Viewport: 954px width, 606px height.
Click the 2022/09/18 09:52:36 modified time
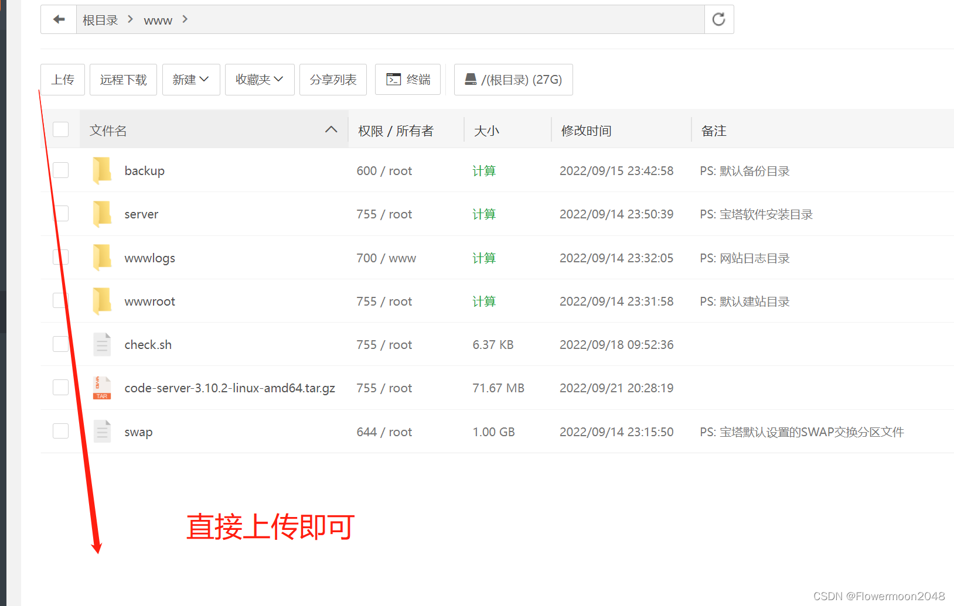[616, 345]
